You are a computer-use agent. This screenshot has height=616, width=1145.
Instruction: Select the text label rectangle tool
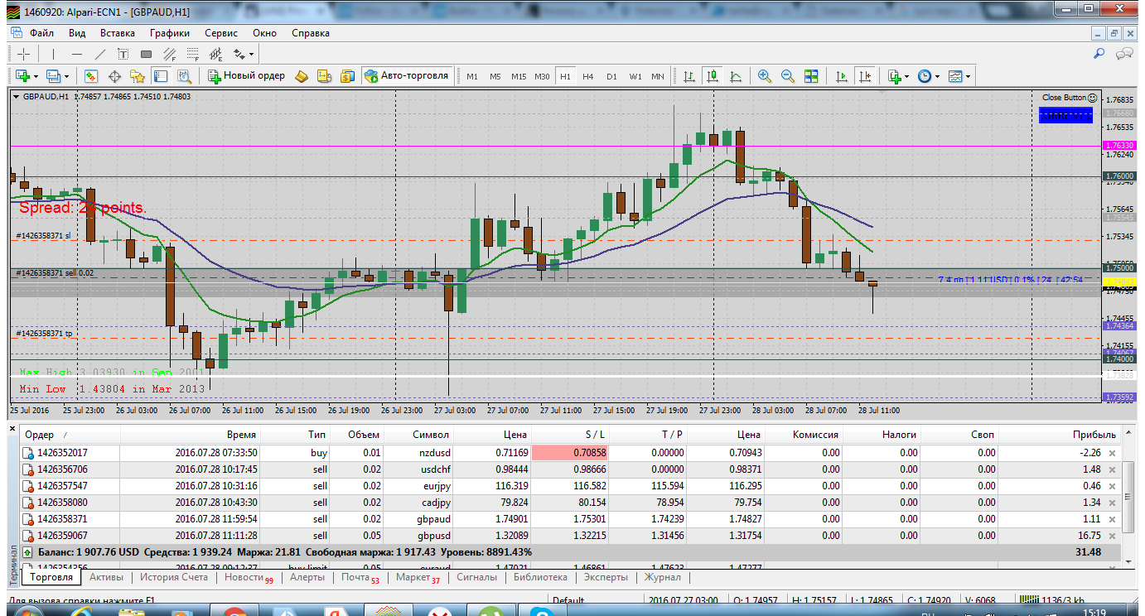click(147, 54)
